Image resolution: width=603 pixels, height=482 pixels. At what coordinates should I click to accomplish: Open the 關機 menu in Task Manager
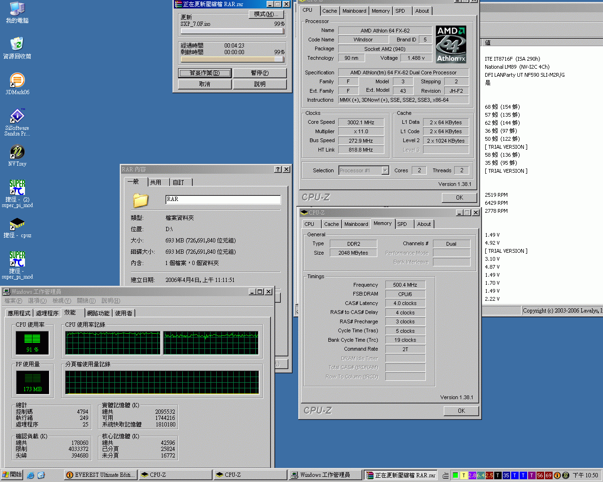pos(86,301)
